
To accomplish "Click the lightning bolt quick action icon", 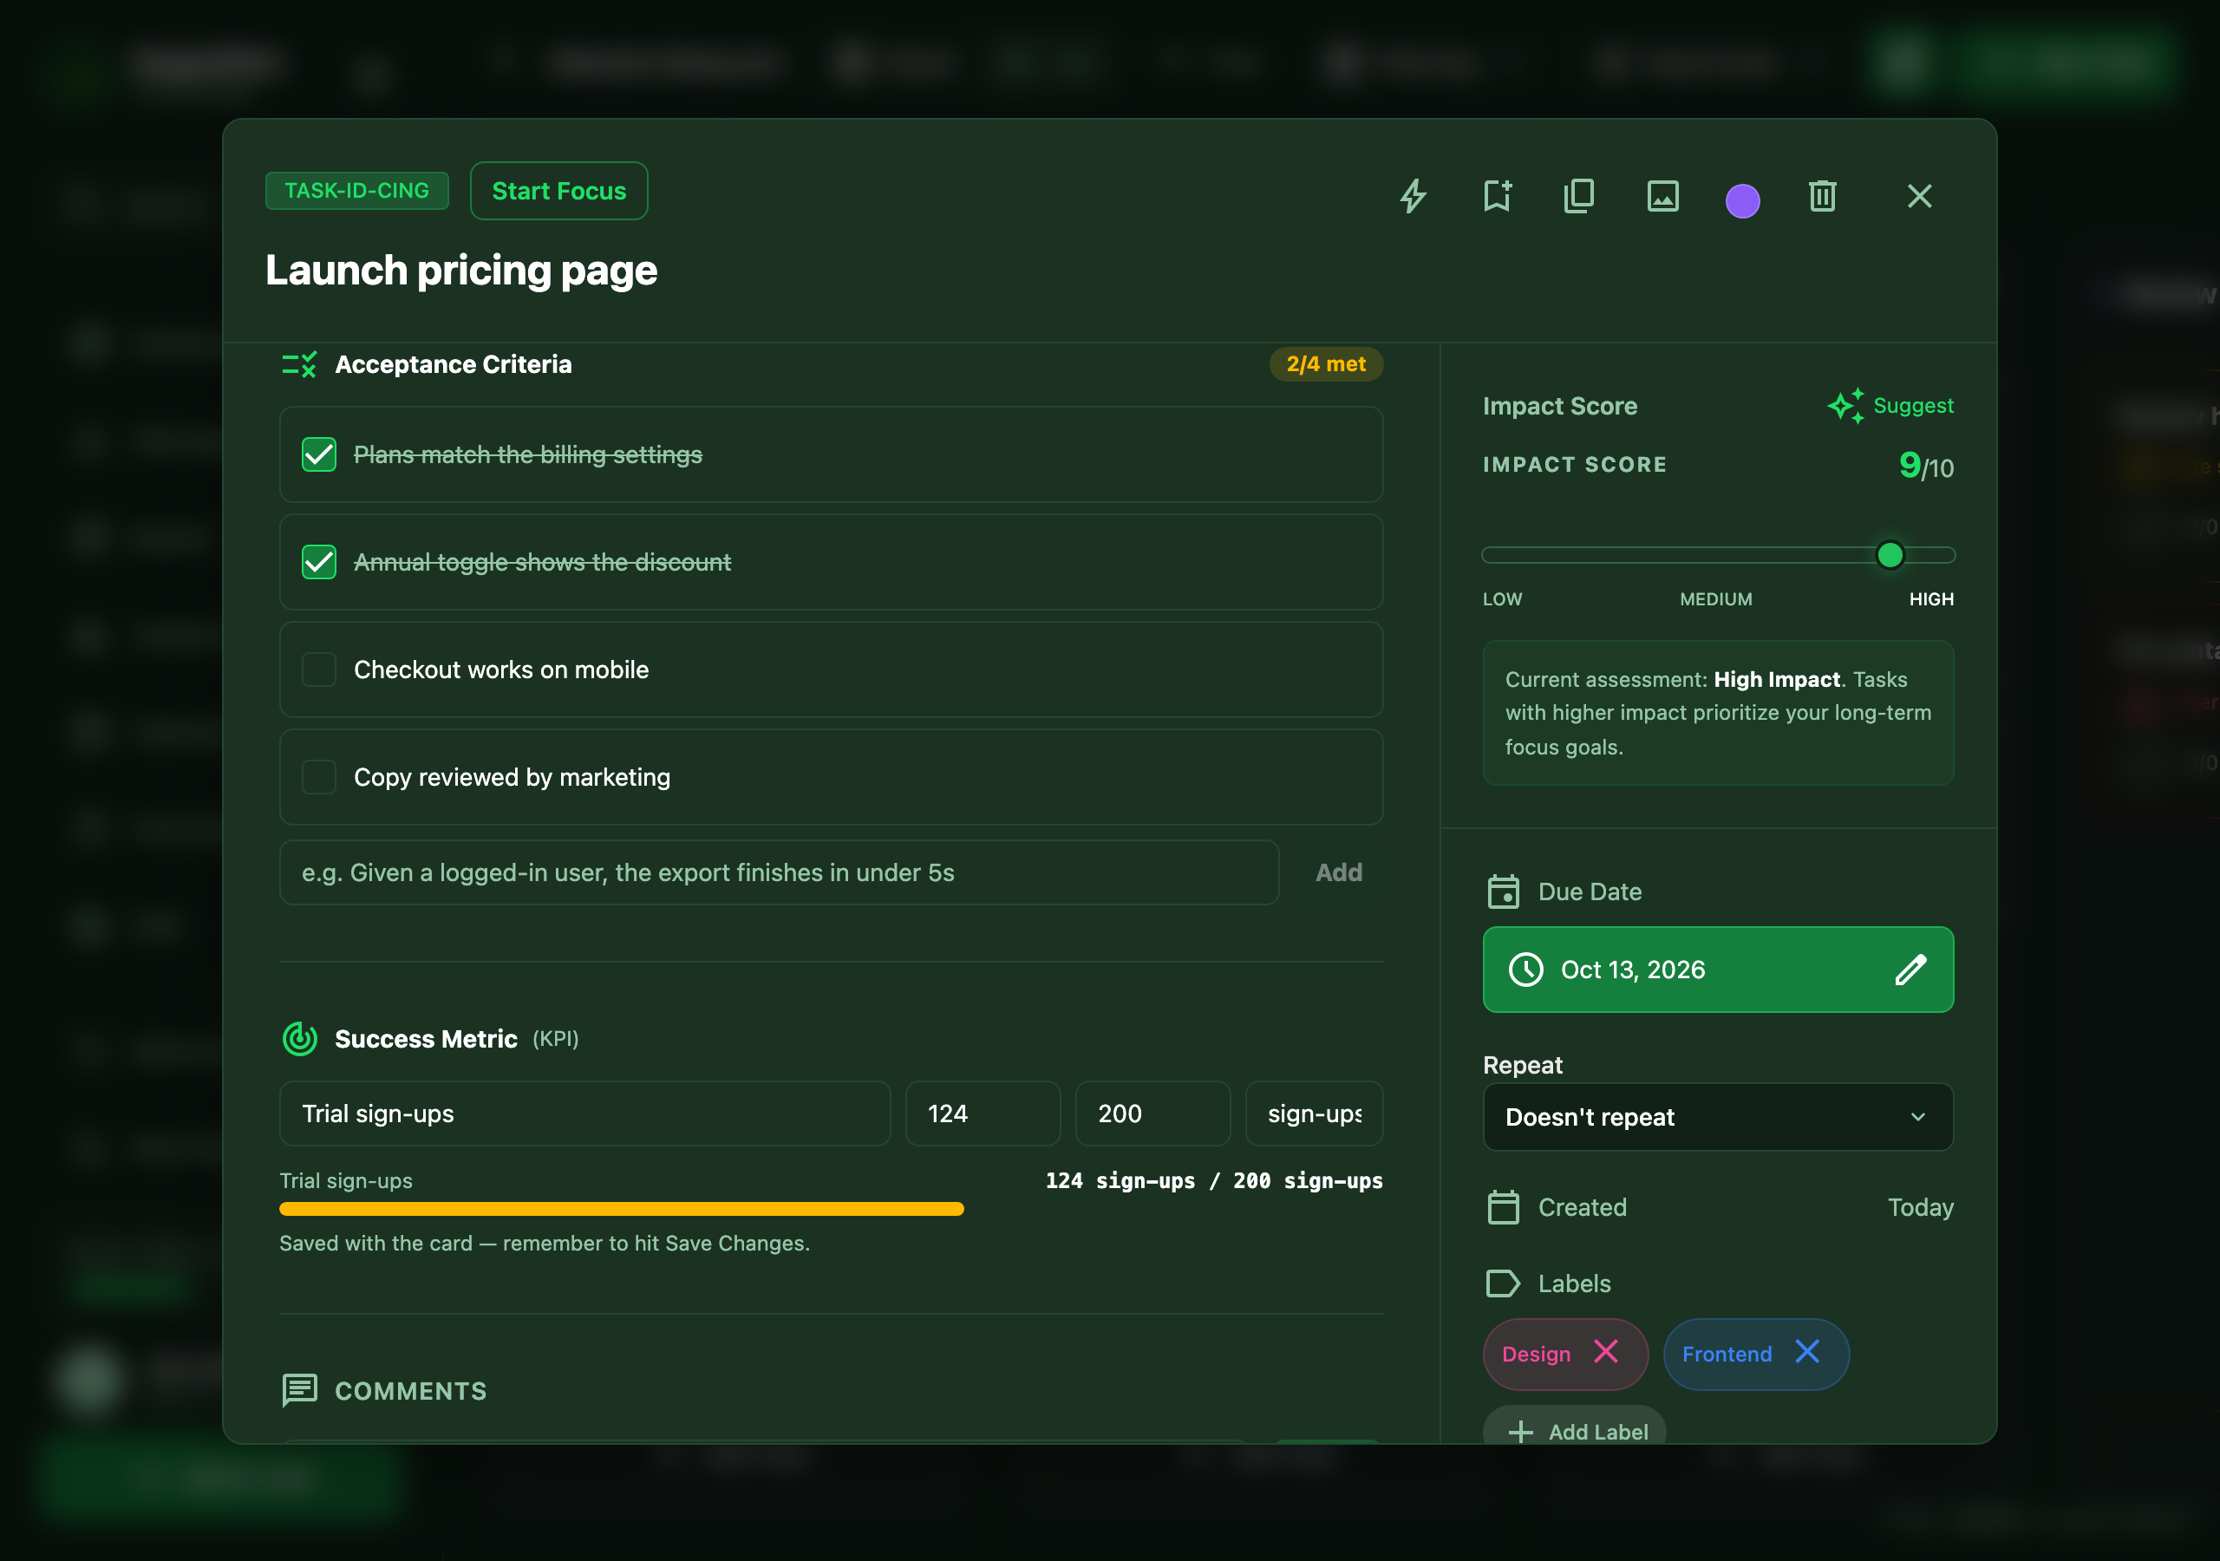I will (1413, 196).
